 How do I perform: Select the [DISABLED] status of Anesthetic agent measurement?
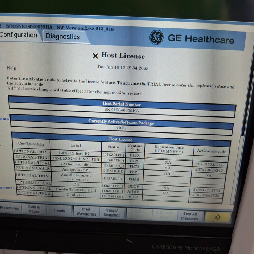113,179
